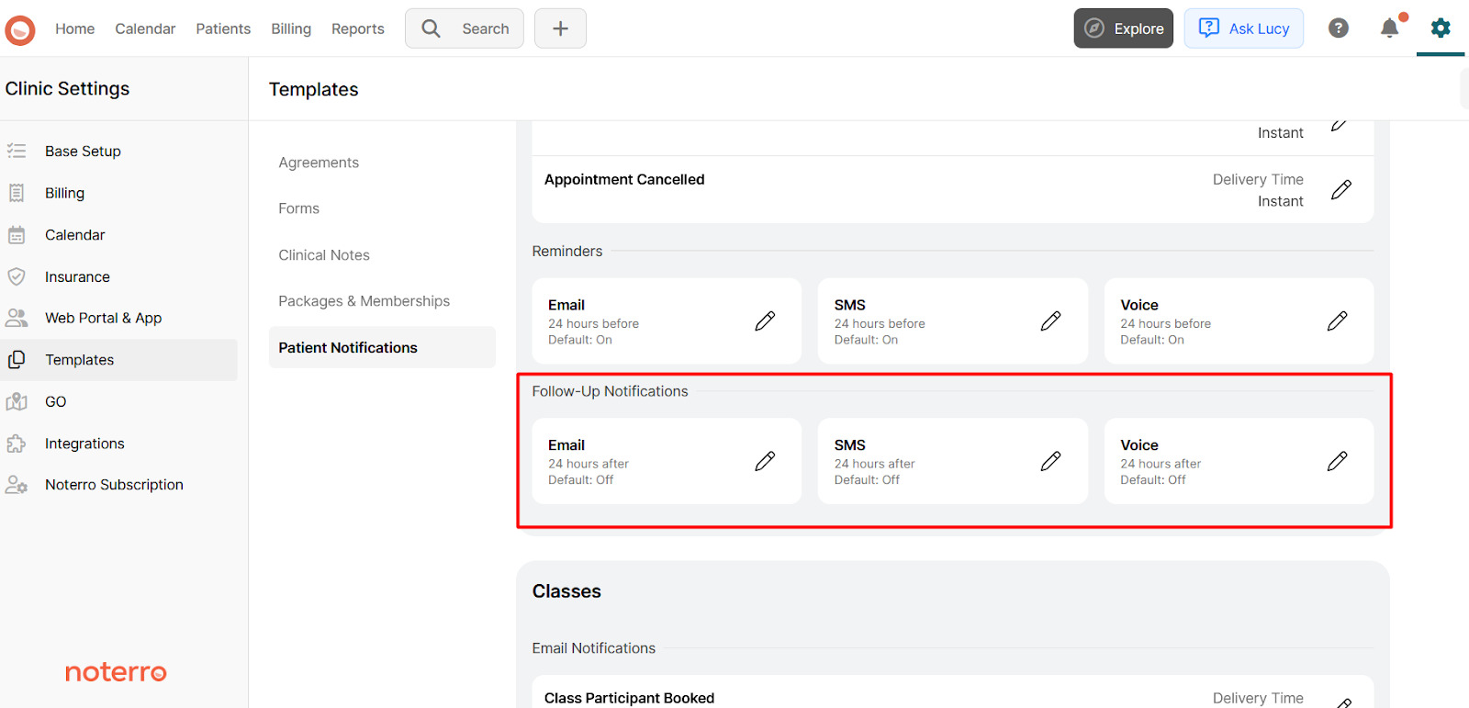Edit SMS reminder 24 hours before
The image size is (1469, 708).
(x=1051, y=320)
